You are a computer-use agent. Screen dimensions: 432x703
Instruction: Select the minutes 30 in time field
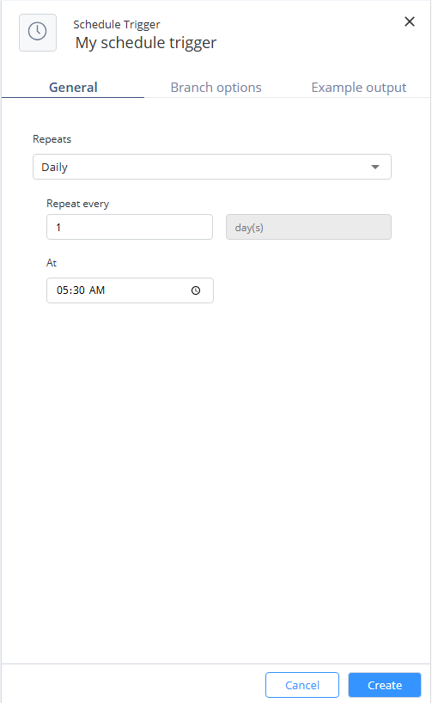point(78,290)
